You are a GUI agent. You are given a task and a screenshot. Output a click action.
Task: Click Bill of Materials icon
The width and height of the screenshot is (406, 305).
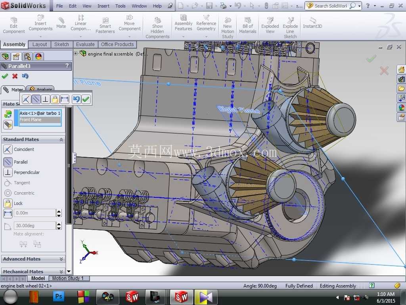pyautogui.click(x=247, y=25)
